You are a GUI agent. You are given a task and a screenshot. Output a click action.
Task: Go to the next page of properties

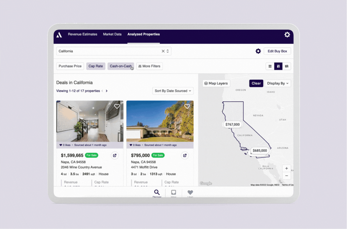(106, 91)
